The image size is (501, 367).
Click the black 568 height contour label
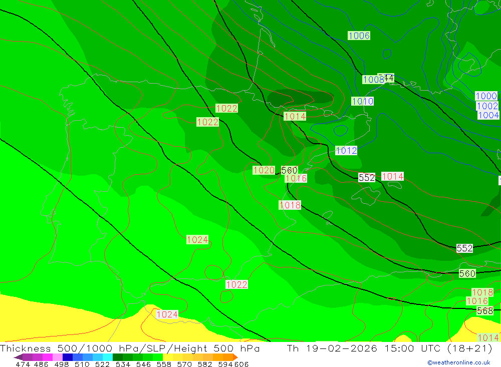coord(484,310)
